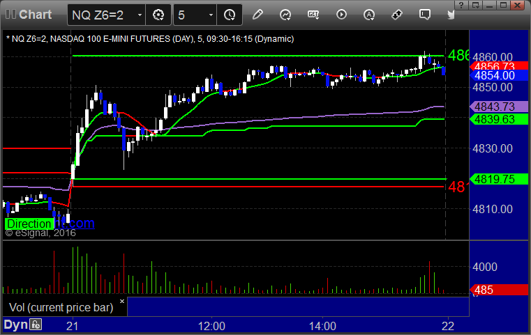Image resolution: width=531 pixels, height=335 pixels.
Task: Open the alerts 'A' icon menu
Action: pos(369,15)
